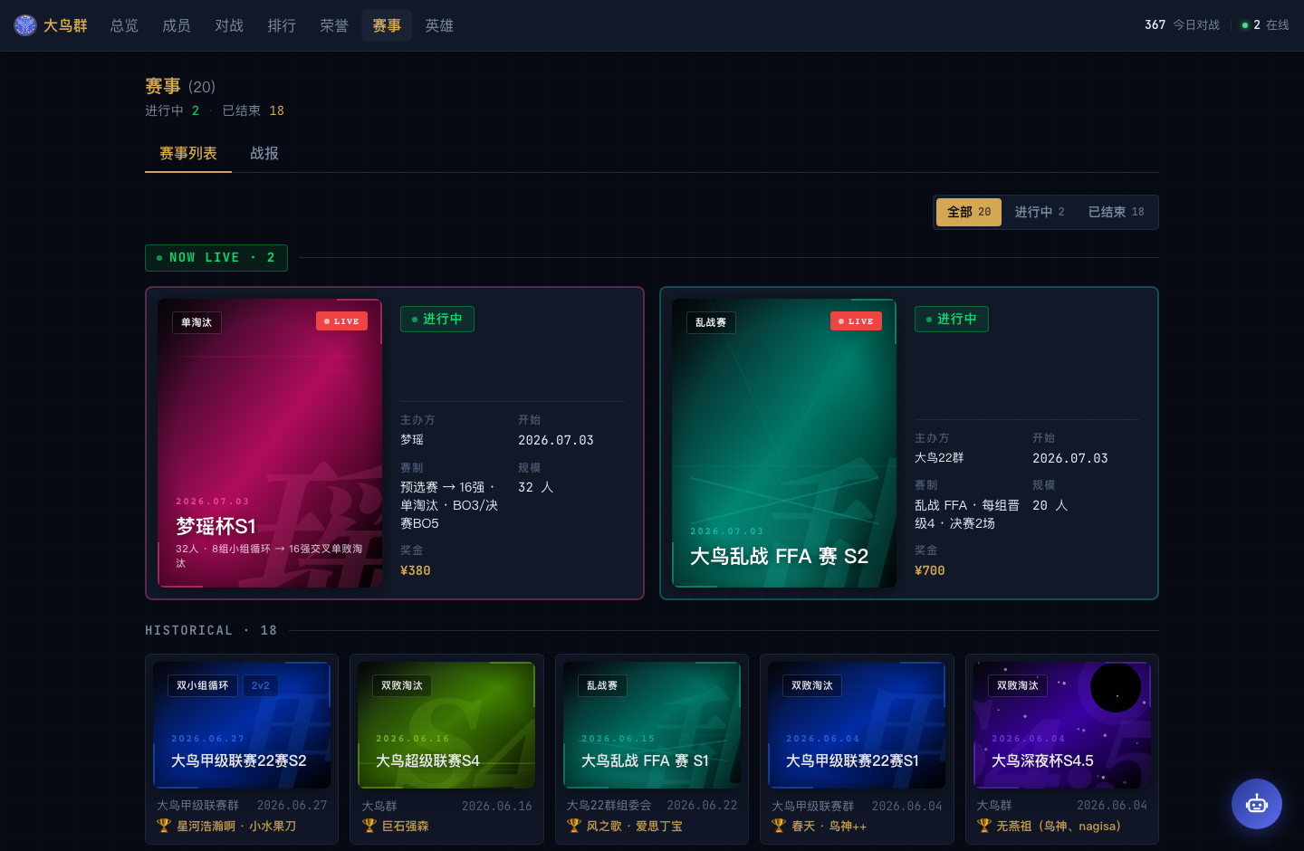Click 进行中 2 summary under heading
This screenshot has height=851, width=1304.
pos(172,110)
